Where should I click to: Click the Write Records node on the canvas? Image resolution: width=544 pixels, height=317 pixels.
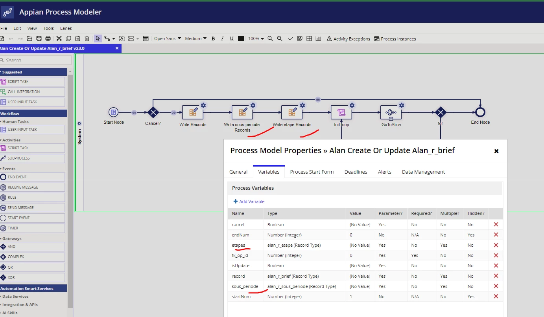tap(193, 112)
